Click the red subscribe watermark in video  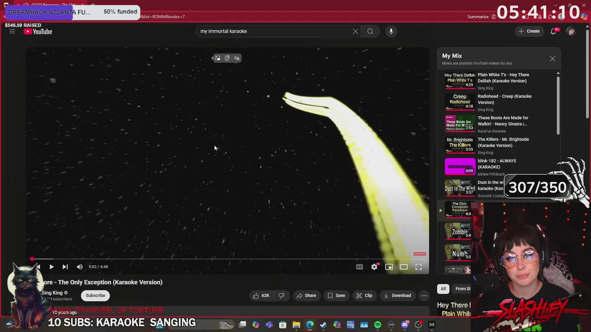coord(420,254)
